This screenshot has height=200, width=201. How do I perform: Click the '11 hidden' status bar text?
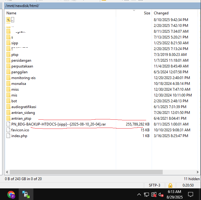pyautogui.click(x=192, y=179)
